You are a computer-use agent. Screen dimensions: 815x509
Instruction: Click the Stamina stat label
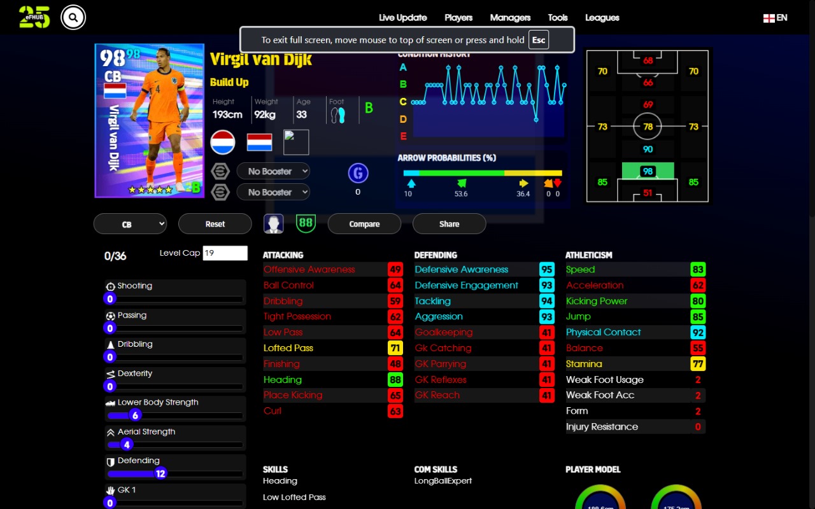[x=584, y=364]
